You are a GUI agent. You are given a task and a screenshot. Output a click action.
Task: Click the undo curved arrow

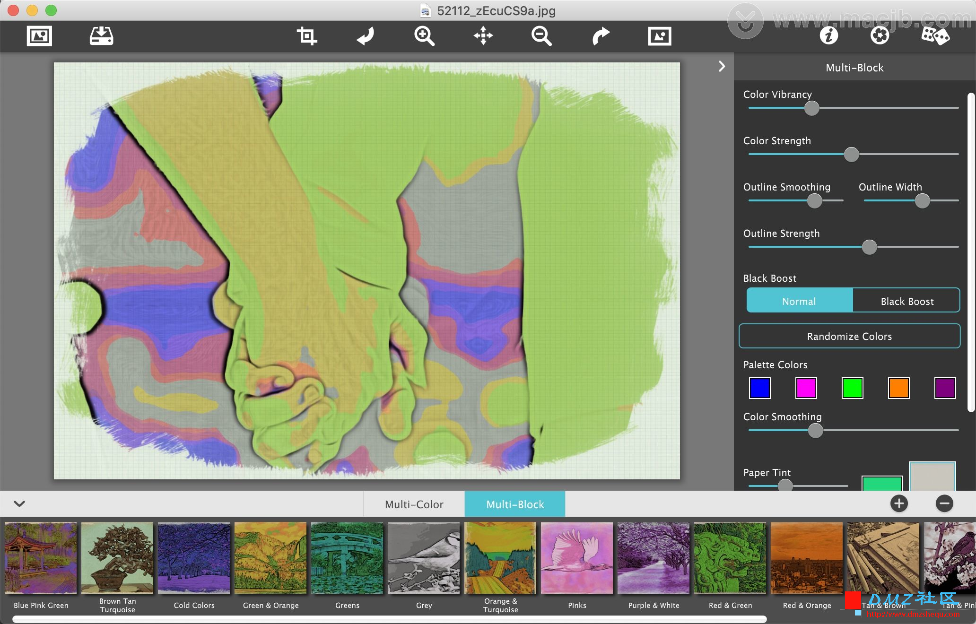click(x=366, y=36)
